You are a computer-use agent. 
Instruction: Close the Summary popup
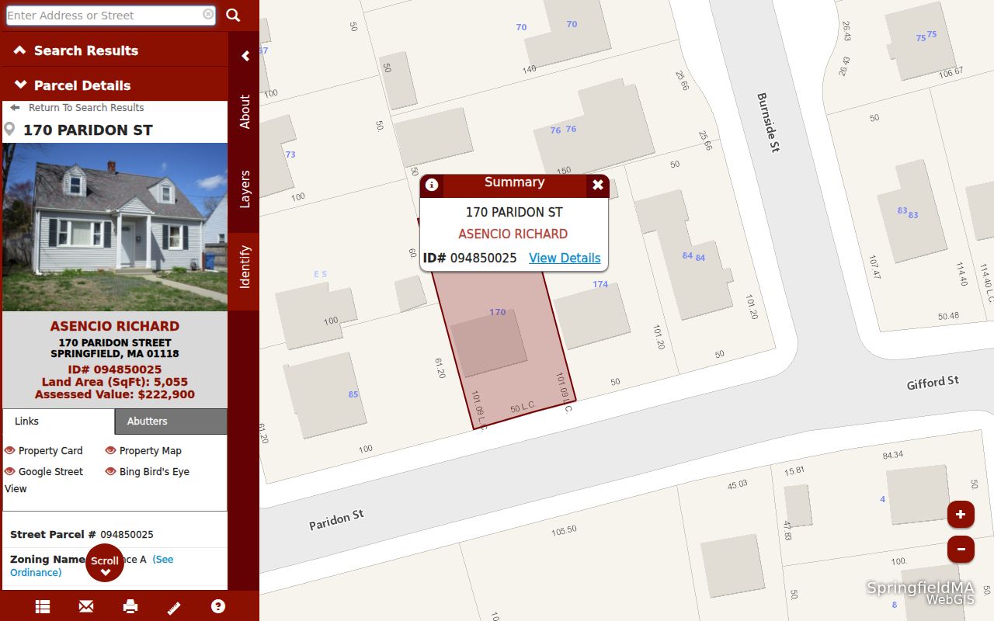pos(597,185)
